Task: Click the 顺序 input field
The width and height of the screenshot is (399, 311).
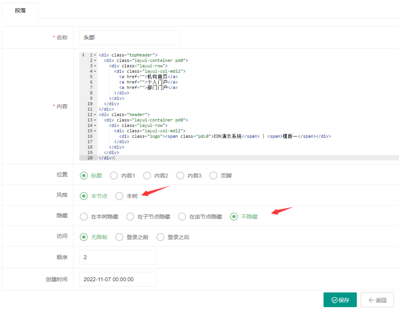Action: point(118,257)
